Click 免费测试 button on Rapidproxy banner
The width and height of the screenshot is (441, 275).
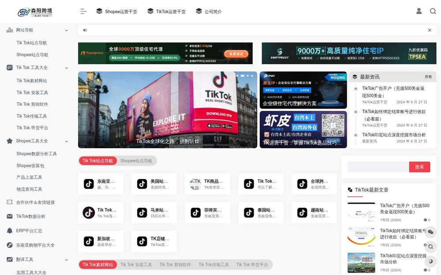click(236, 54)
